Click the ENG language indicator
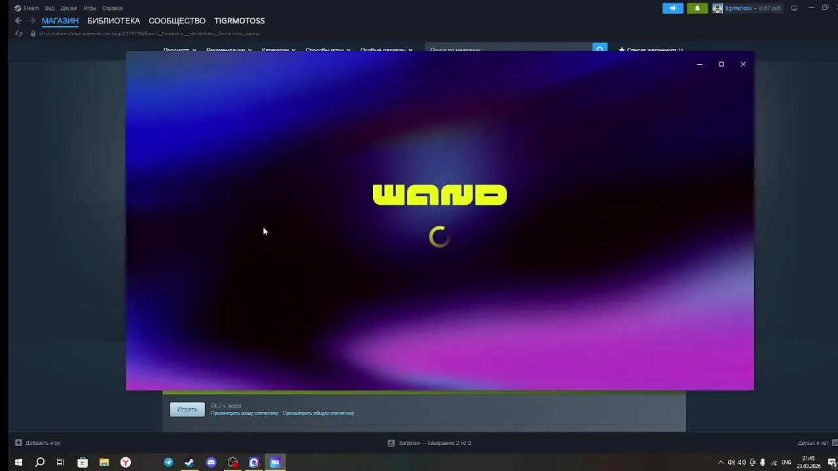Viewport: 838px width, 471px height. pos(786,462)
